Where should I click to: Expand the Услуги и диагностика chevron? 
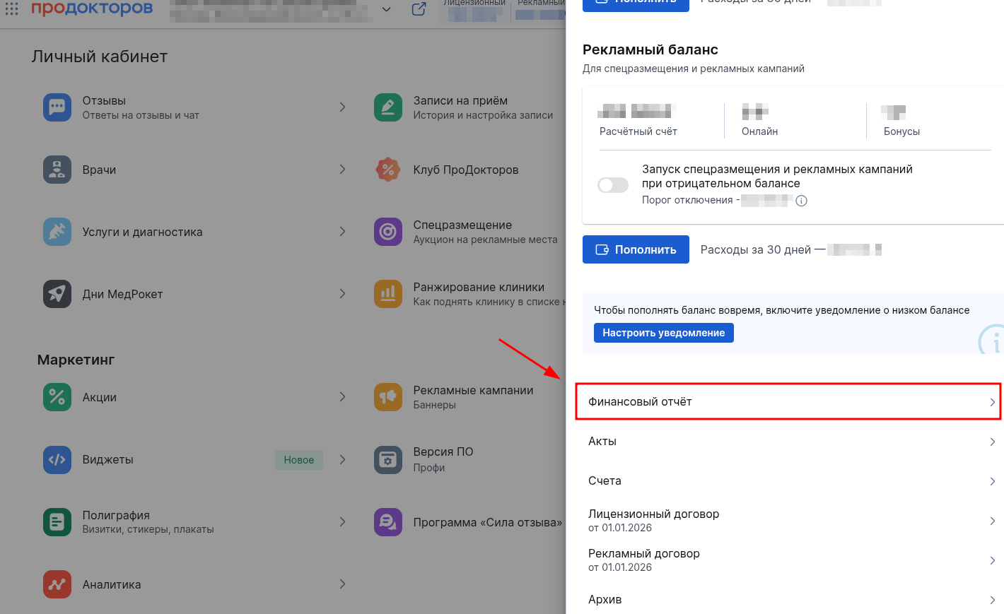(342, 232)
